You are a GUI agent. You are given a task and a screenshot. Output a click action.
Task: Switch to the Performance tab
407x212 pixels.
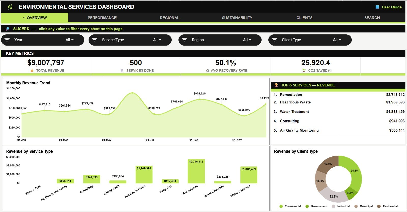tap(102, 18)
